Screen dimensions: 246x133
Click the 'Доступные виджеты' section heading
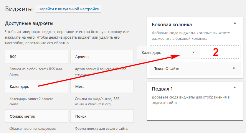(x=29, y=23)
